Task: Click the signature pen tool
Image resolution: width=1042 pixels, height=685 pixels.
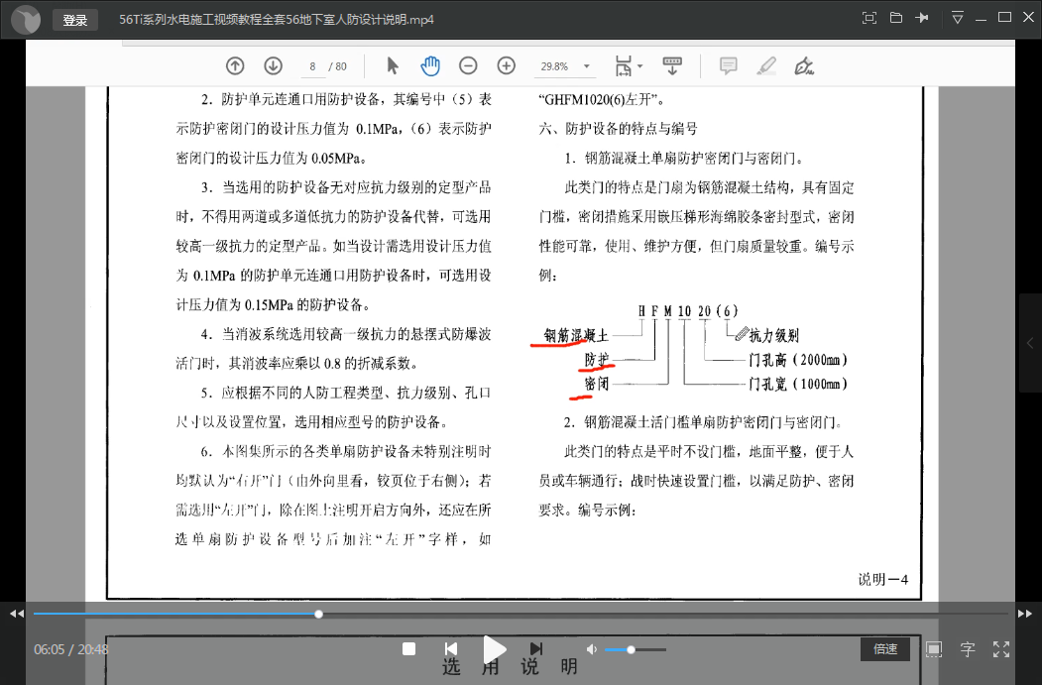Action: pos(804,65)
